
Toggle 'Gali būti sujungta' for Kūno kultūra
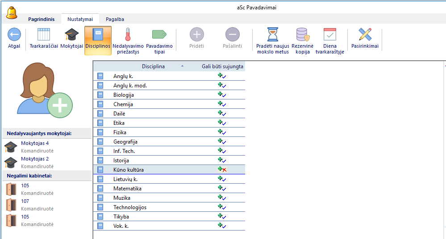click(x=222, y=169)
